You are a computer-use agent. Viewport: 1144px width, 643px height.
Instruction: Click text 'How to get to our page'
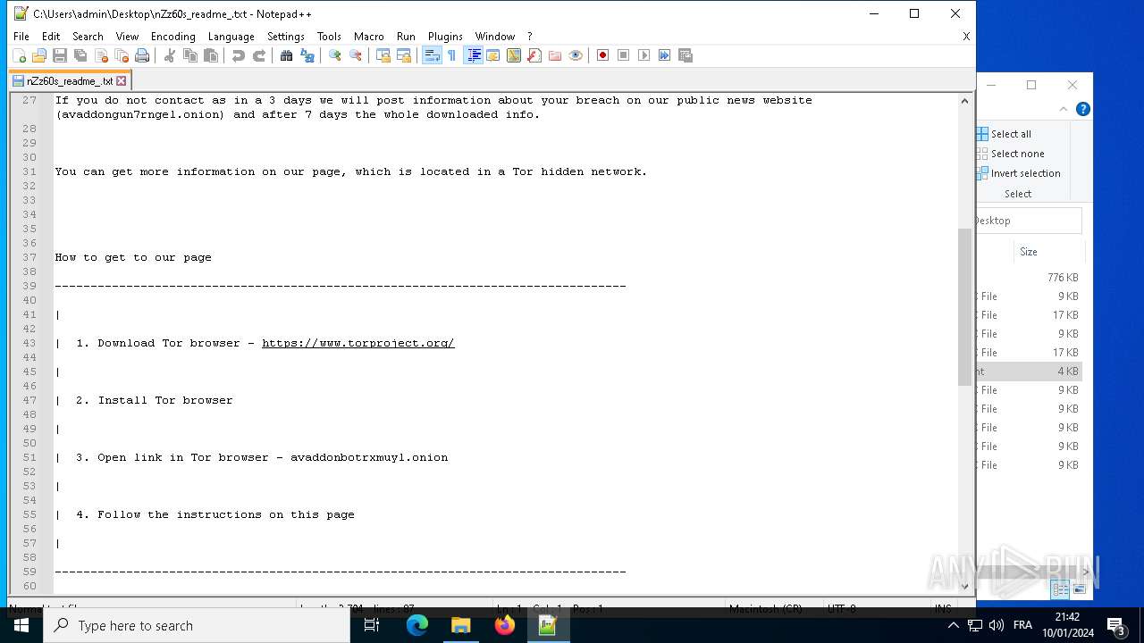click(133, 257)
